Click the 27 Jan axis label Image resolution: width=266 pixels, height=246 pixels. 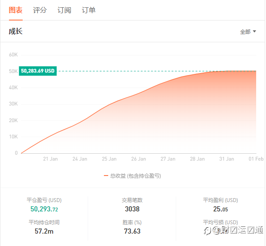coord(168,159)
